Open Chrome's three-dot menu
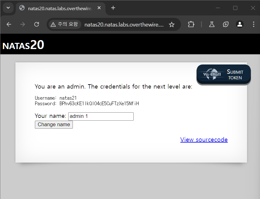 point(254,24)
